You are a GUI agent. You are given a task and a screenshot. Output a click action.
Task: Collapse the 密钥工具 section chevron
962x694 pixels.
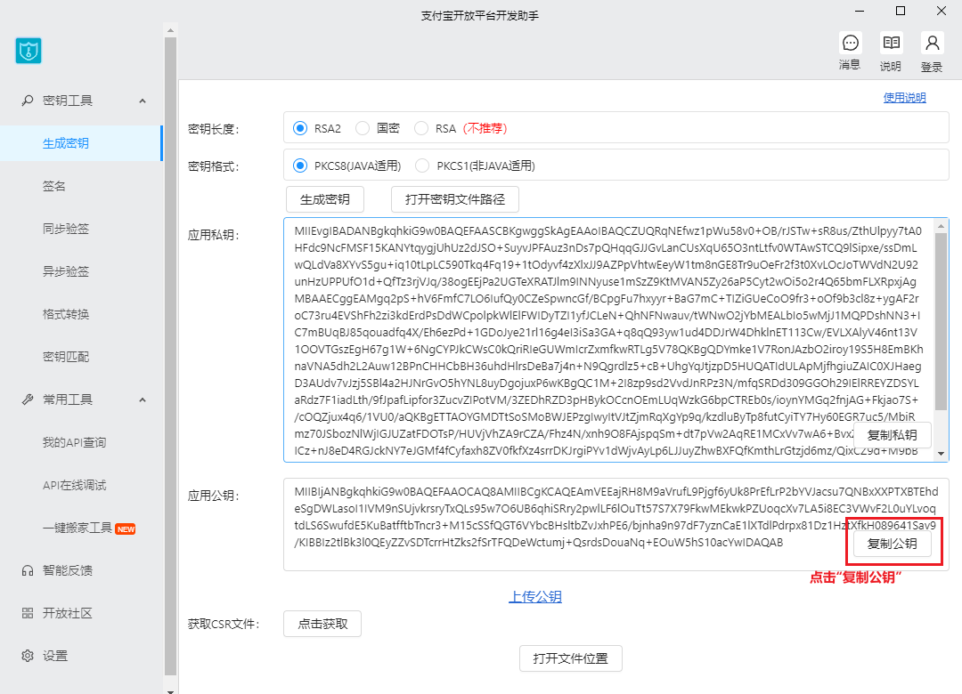(x=143, y=101)
